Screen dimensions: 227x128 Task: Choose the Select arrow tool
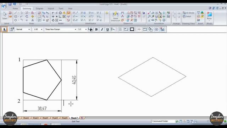point(5,16)
